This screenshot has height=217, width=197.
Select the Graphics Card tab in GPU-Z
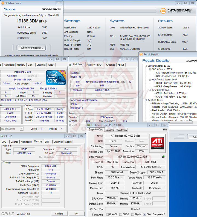(x=96, y=130)
